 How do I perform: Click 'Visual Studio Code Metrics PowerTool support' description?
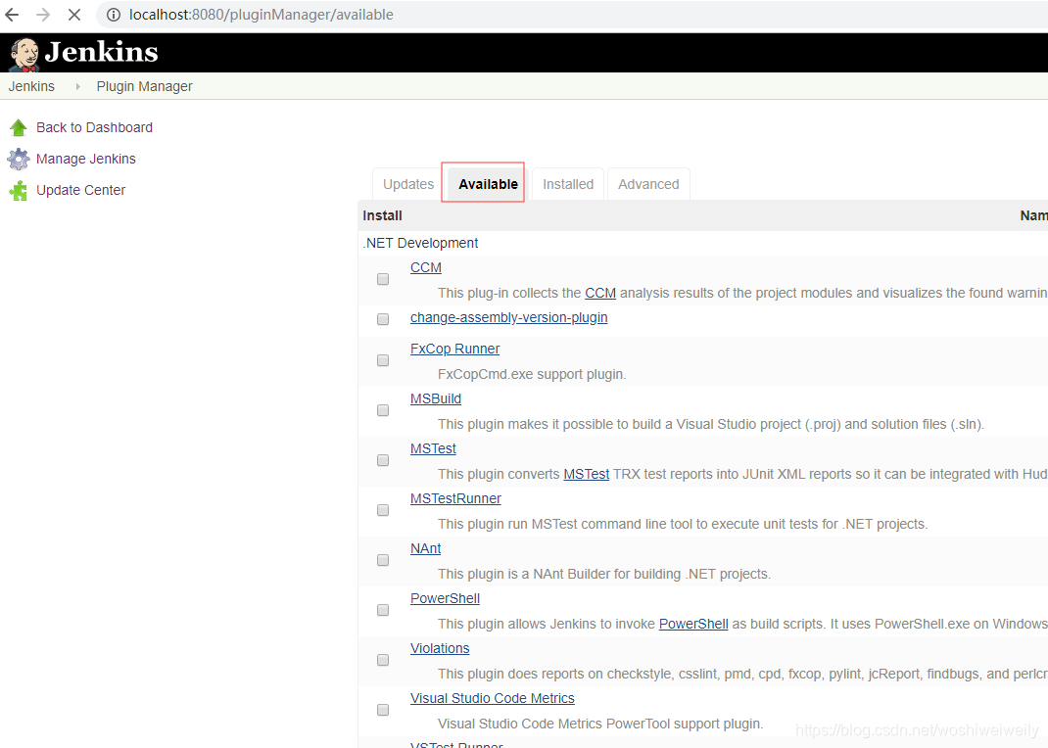tap(600, 724)
